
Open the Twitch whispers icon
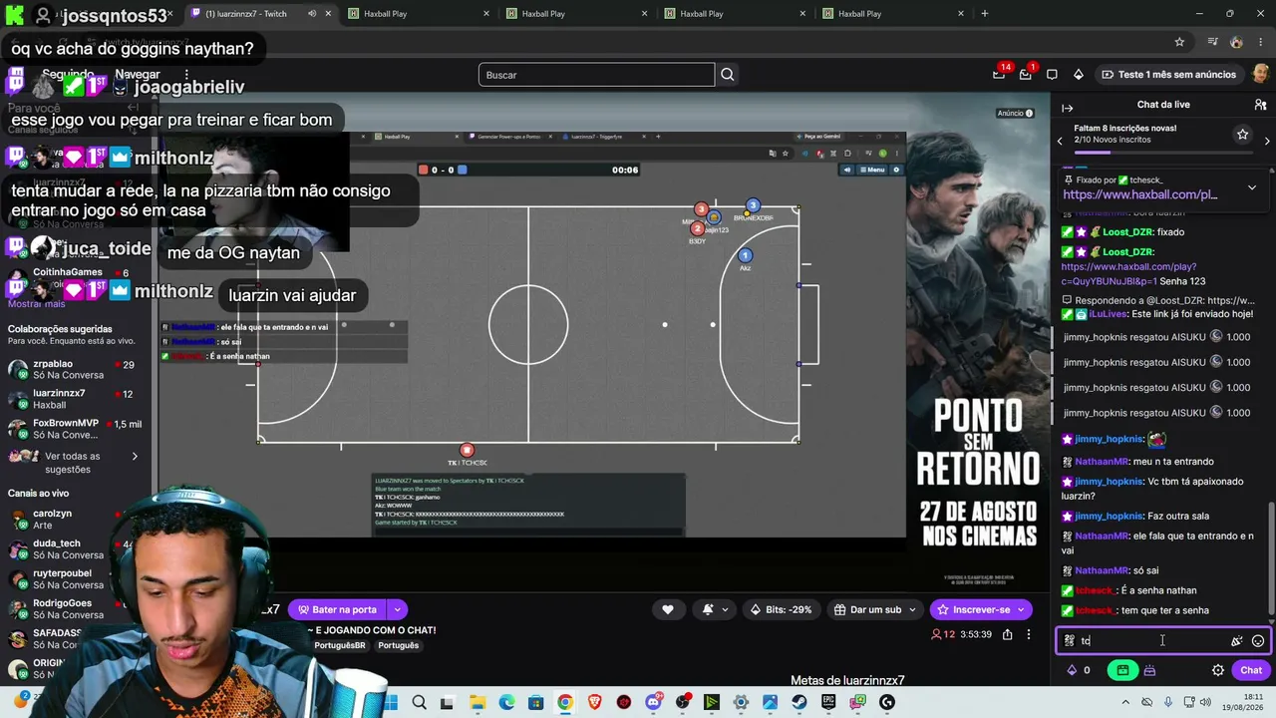(x=1052, y=75)
